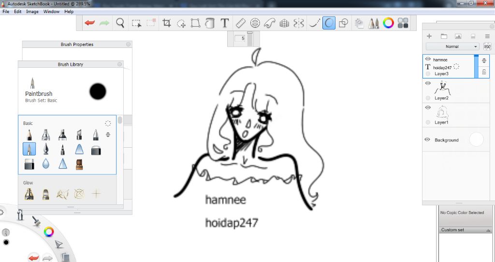Image resolution: width=495 pixels, height=262 pixels.
Task: Open the Image menu
Action: tap(32, 12)
